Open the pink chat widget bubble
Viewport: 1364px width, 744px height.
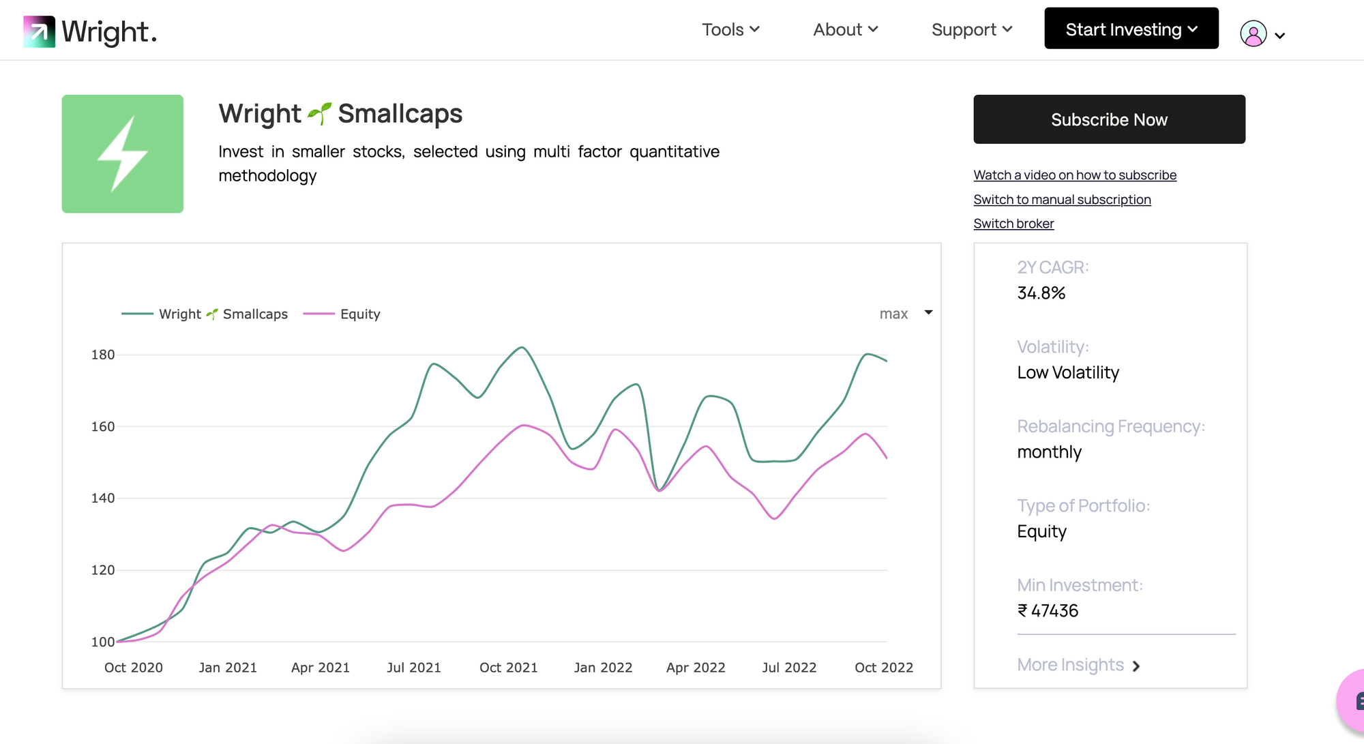[x=1352, y=701]
